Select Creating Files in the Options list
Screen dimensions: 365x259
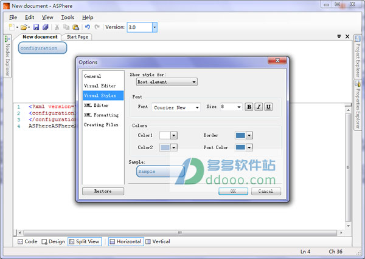[x=103, y=125]
